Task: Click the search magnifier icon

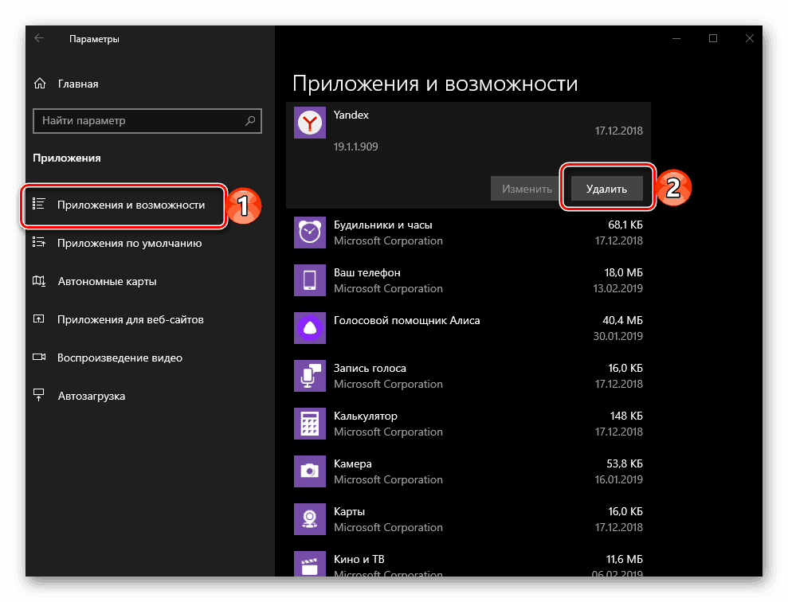Action: pos(253,121)
